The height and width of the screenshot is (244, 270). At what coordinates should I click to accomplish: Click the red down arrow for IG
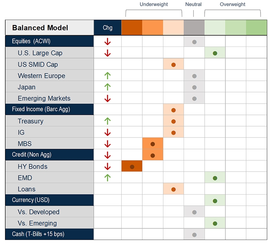coord(107,132)
